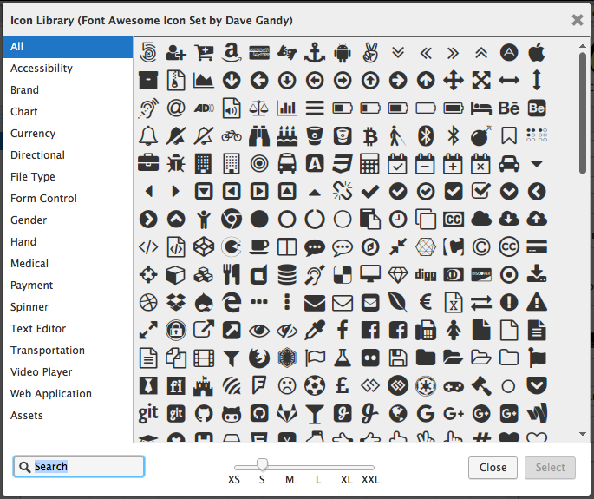Open the Brand category

point(24,90)
